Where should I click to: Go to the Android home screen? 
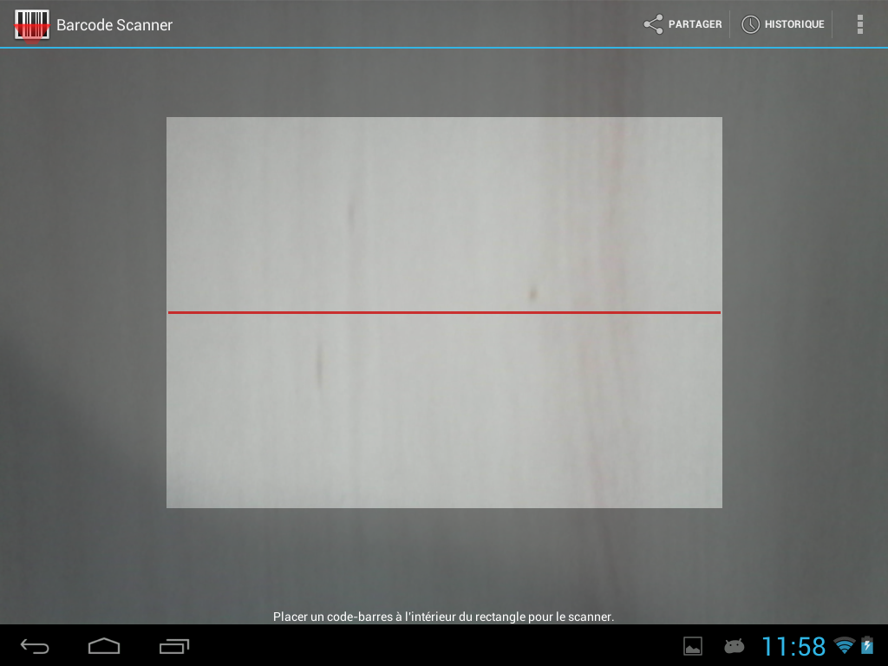[104, 646]
